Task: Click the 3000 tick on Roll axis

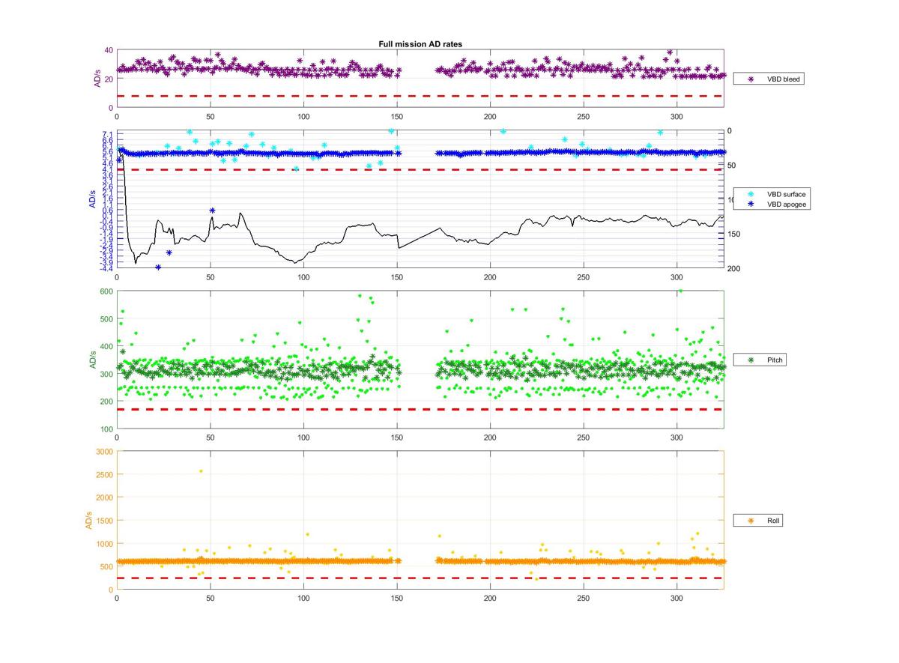Action: (103, 452)
